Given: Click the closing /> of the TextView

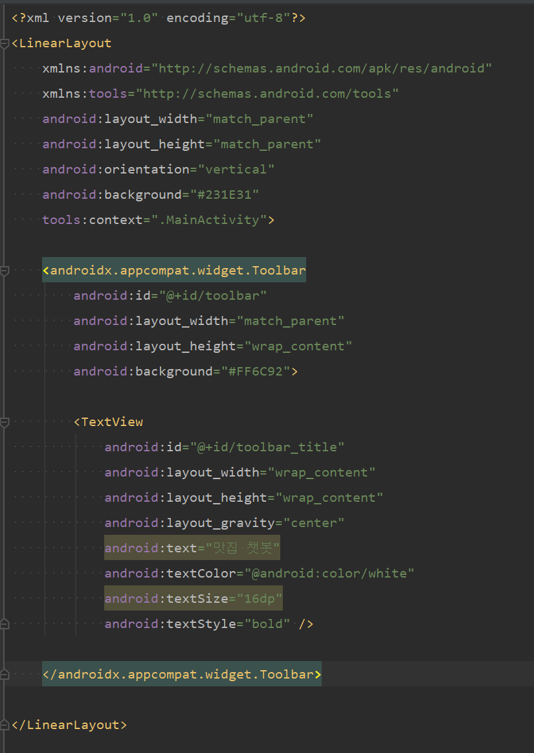Looking at the screenshot, I should (x=306, y=624).
